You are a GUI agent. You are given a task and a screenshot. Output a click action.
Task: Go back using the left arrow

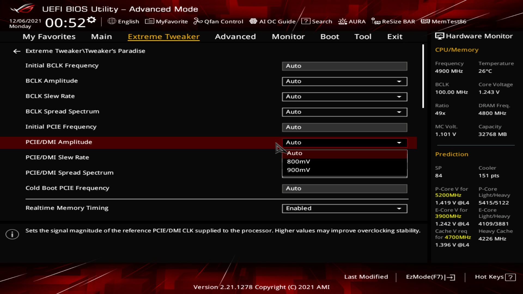pyautogui.click(x=17, y=51)
